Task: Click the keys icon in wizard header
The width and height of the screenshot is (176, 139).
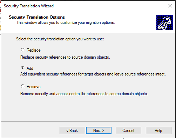Action: (x=165, y=22)
